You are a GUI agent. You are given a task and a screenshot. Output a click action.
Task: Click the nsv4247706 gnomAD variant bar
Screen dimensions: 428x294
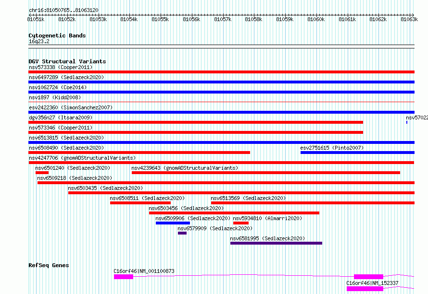[221, 163]
